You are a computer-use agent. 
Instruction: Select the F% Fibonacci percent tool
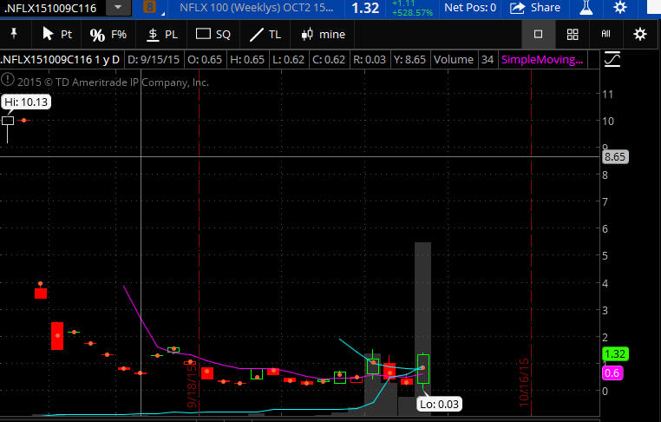click(108, 34)
